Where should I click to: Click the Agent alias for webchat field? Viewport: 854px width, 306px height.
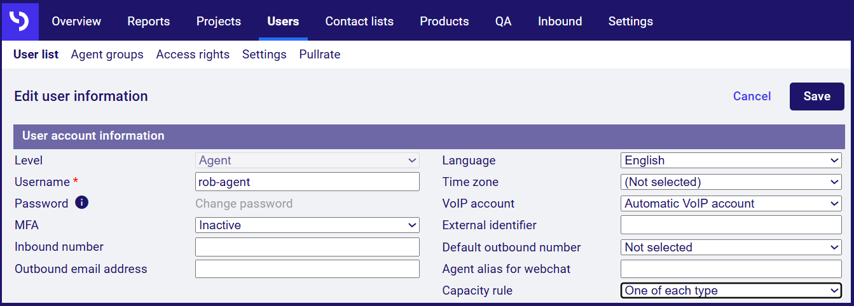tap(731, 269)
